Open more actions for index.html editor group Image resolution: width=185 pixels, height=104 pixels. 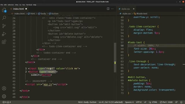tap(112, 9)
